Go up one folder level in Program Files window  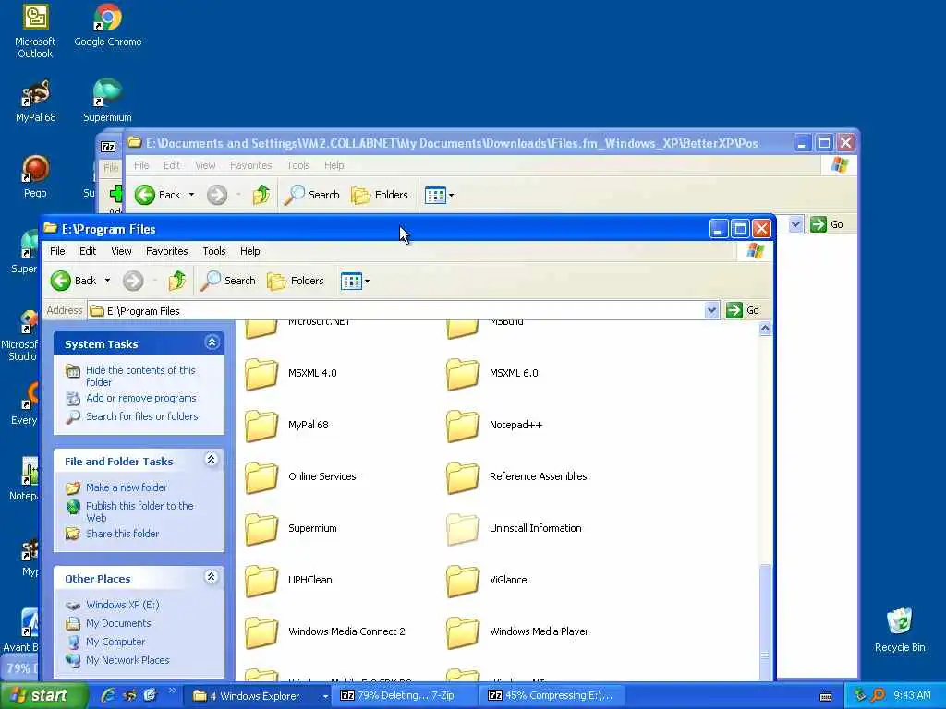coord(176,281)
